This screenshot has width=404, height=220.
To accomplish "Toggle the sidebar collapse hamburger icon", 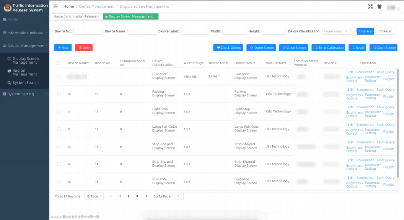I will coord(55,6).
